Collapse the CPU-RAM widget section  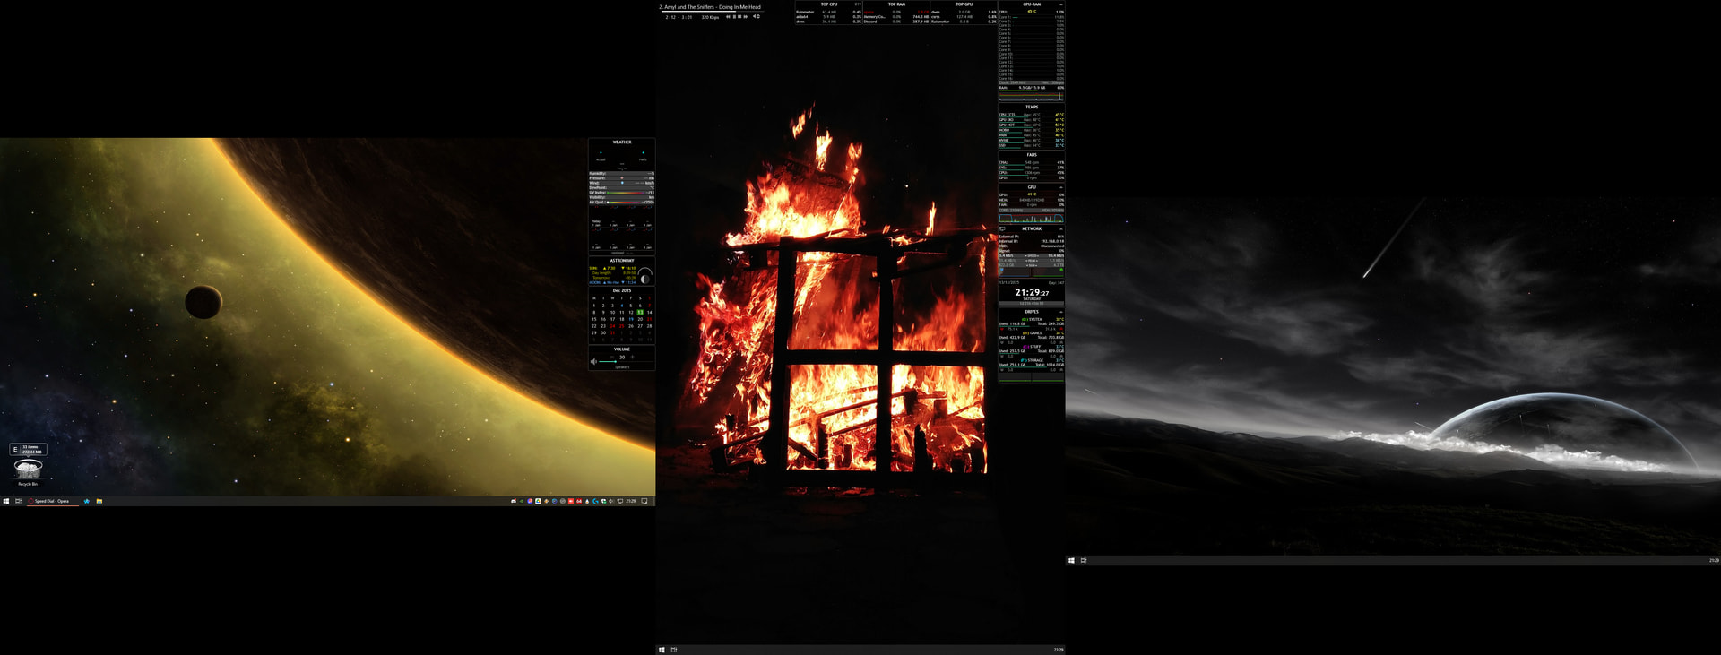(x=1060, y=4)
